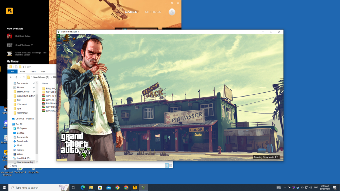Open recent locations dropdown in explorer
340x191 pixels.
point(20,77)
